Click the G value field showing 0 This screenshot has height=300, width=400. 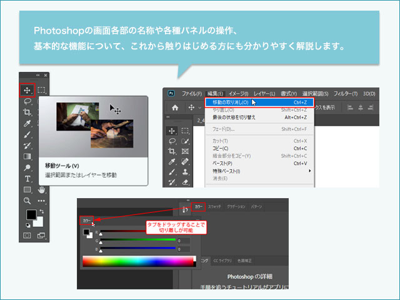tap(184, 241)
